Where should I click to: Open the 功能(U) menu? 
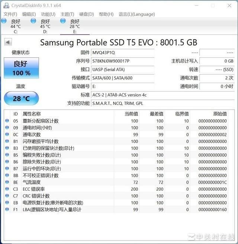(x=48, y=14)
